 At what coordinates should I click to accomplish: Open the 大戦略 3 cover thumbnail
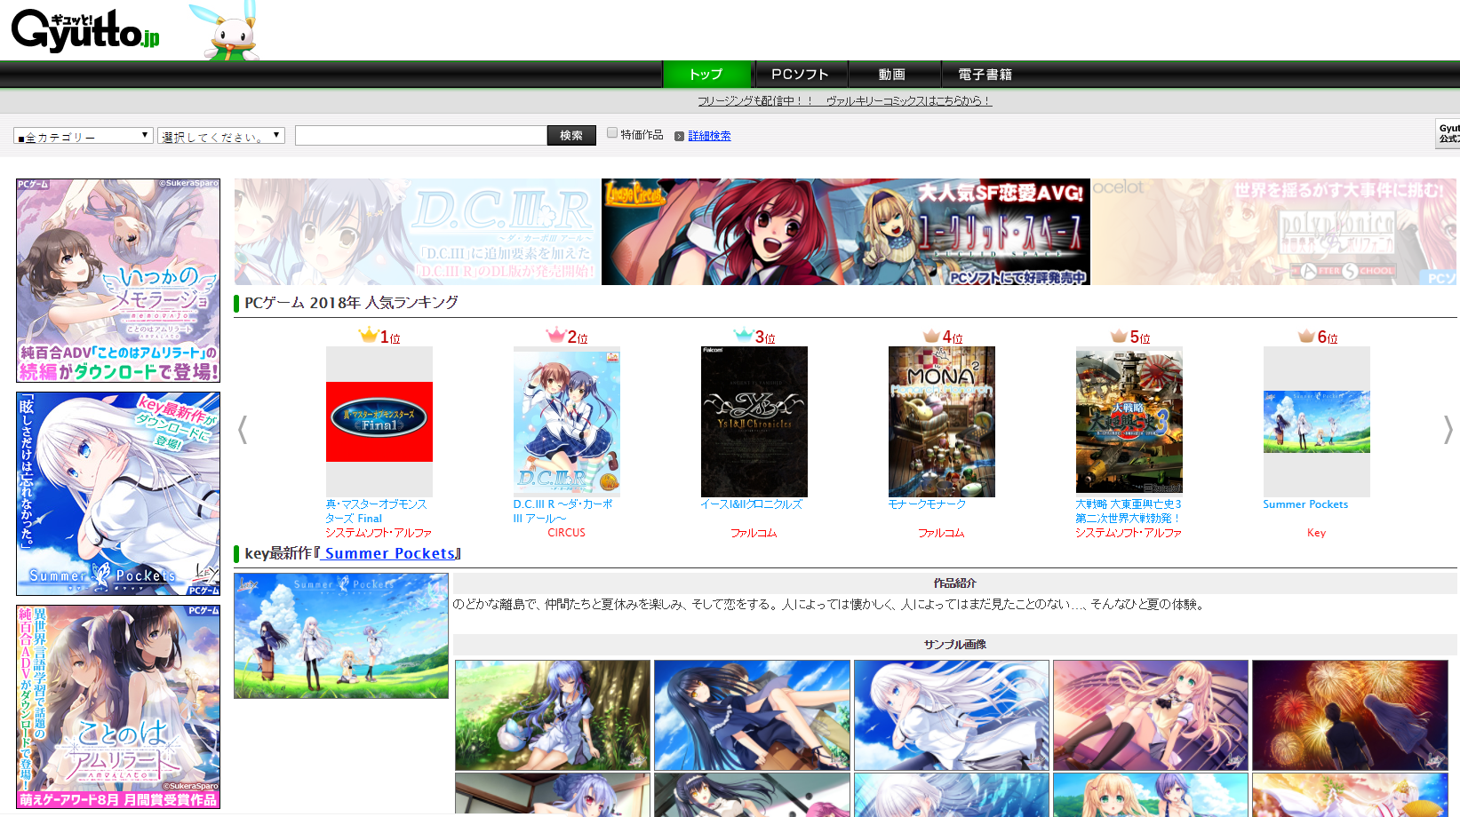(1129, 420)
